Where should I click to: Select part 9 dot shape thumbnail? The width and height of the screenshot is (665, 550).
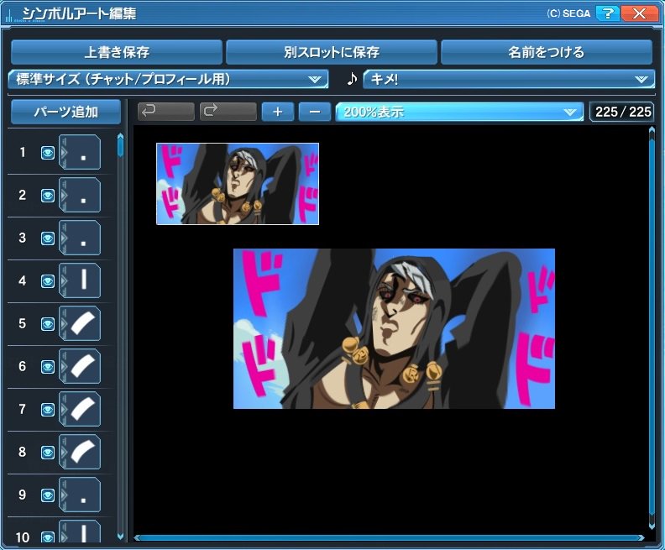[80, 495]
